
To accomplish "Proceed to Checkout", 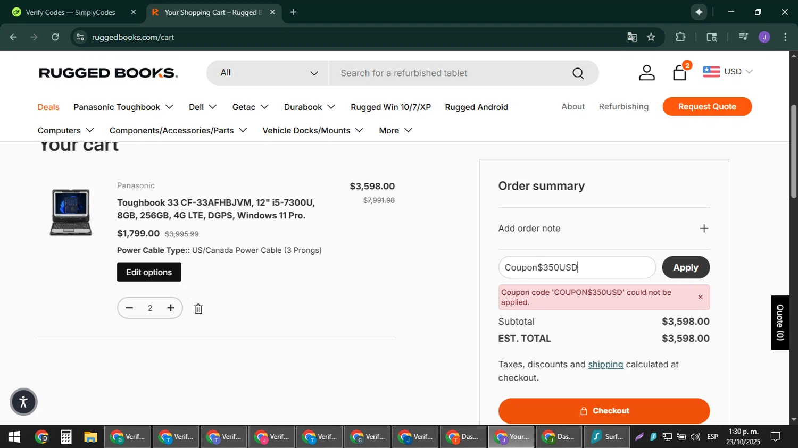I will coord(604,411).
